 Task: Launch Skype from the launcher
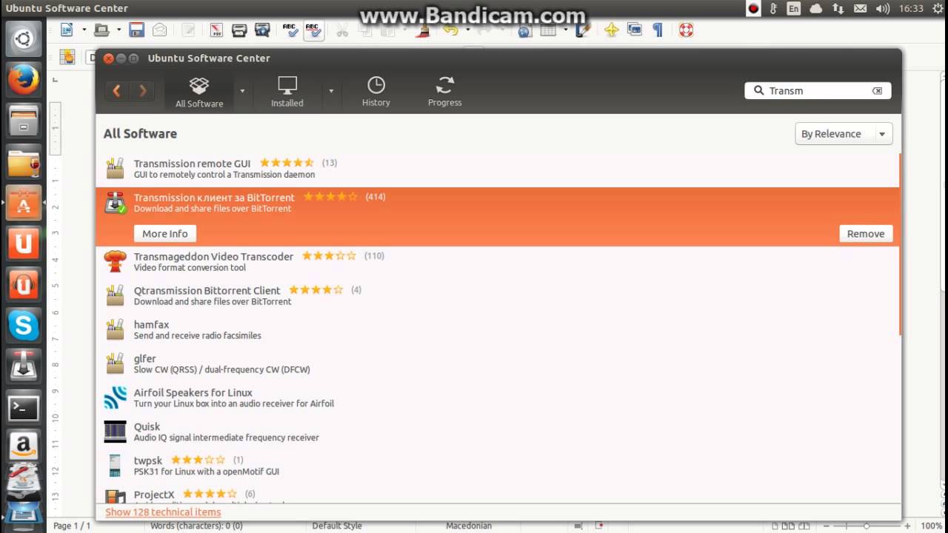[x=24, y=325]
